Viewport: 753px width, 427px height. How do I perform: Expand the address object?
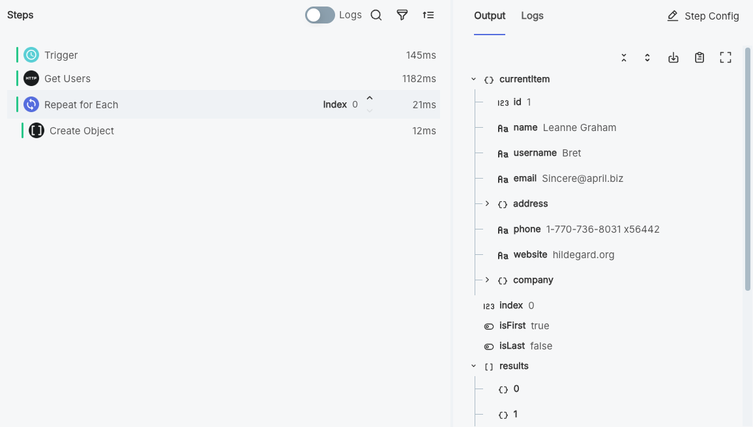point(487,203)
